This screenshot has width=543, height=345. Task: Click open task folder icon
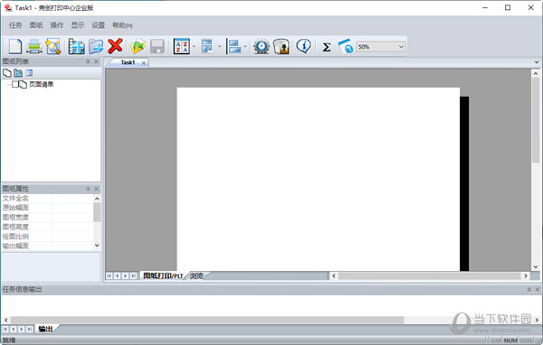[138, 46]
